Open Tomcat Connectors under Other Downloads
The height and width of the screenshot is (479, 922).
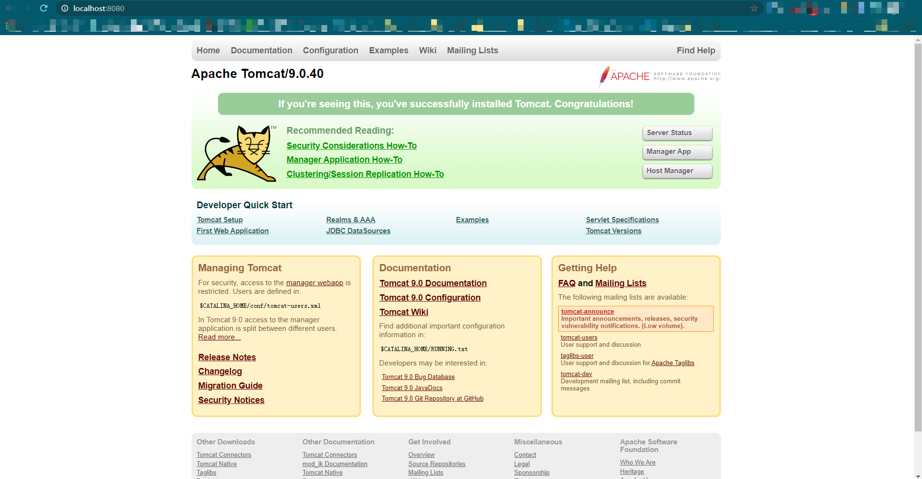224,455
